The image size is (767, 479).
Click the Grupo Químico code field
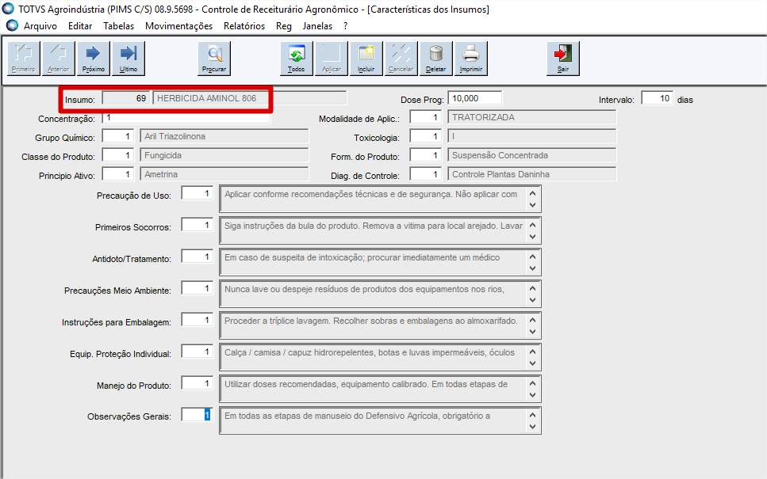coord(118,136)
